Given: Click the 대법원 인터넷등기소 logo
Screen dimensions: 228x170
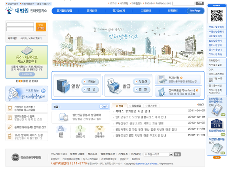Looking at the screenshot, I should click(x=26, y=11).
